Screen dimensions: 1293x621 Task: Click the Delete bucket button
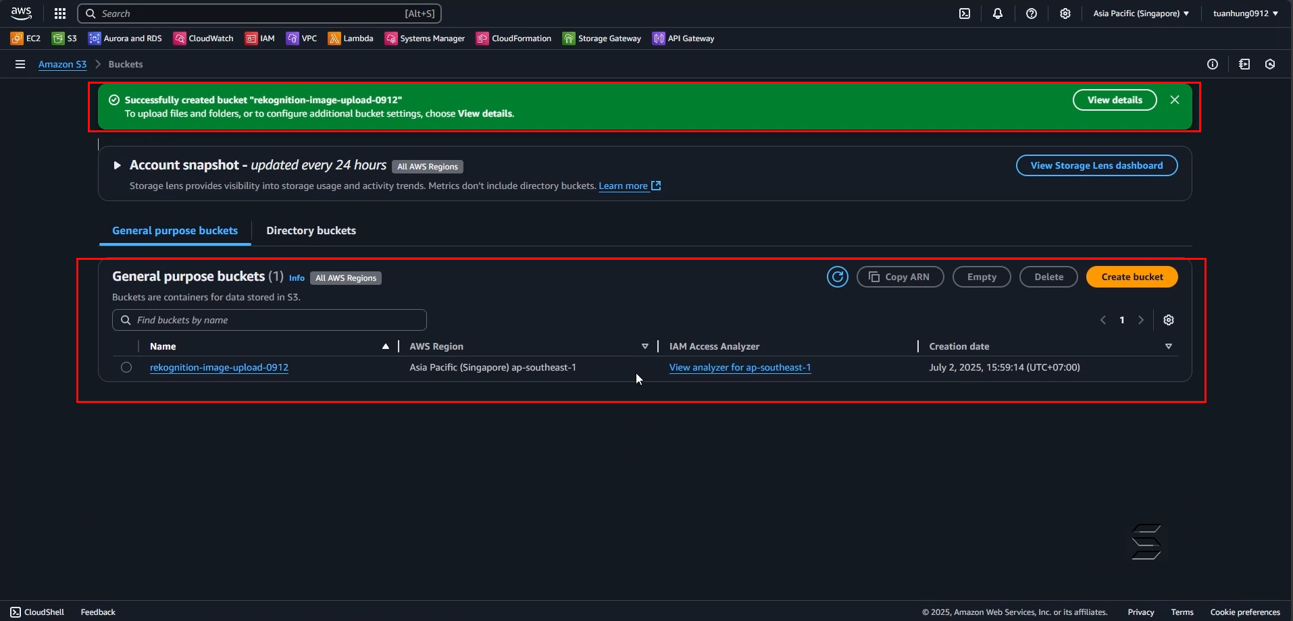pyautogui.click(x=1048, y=277)
